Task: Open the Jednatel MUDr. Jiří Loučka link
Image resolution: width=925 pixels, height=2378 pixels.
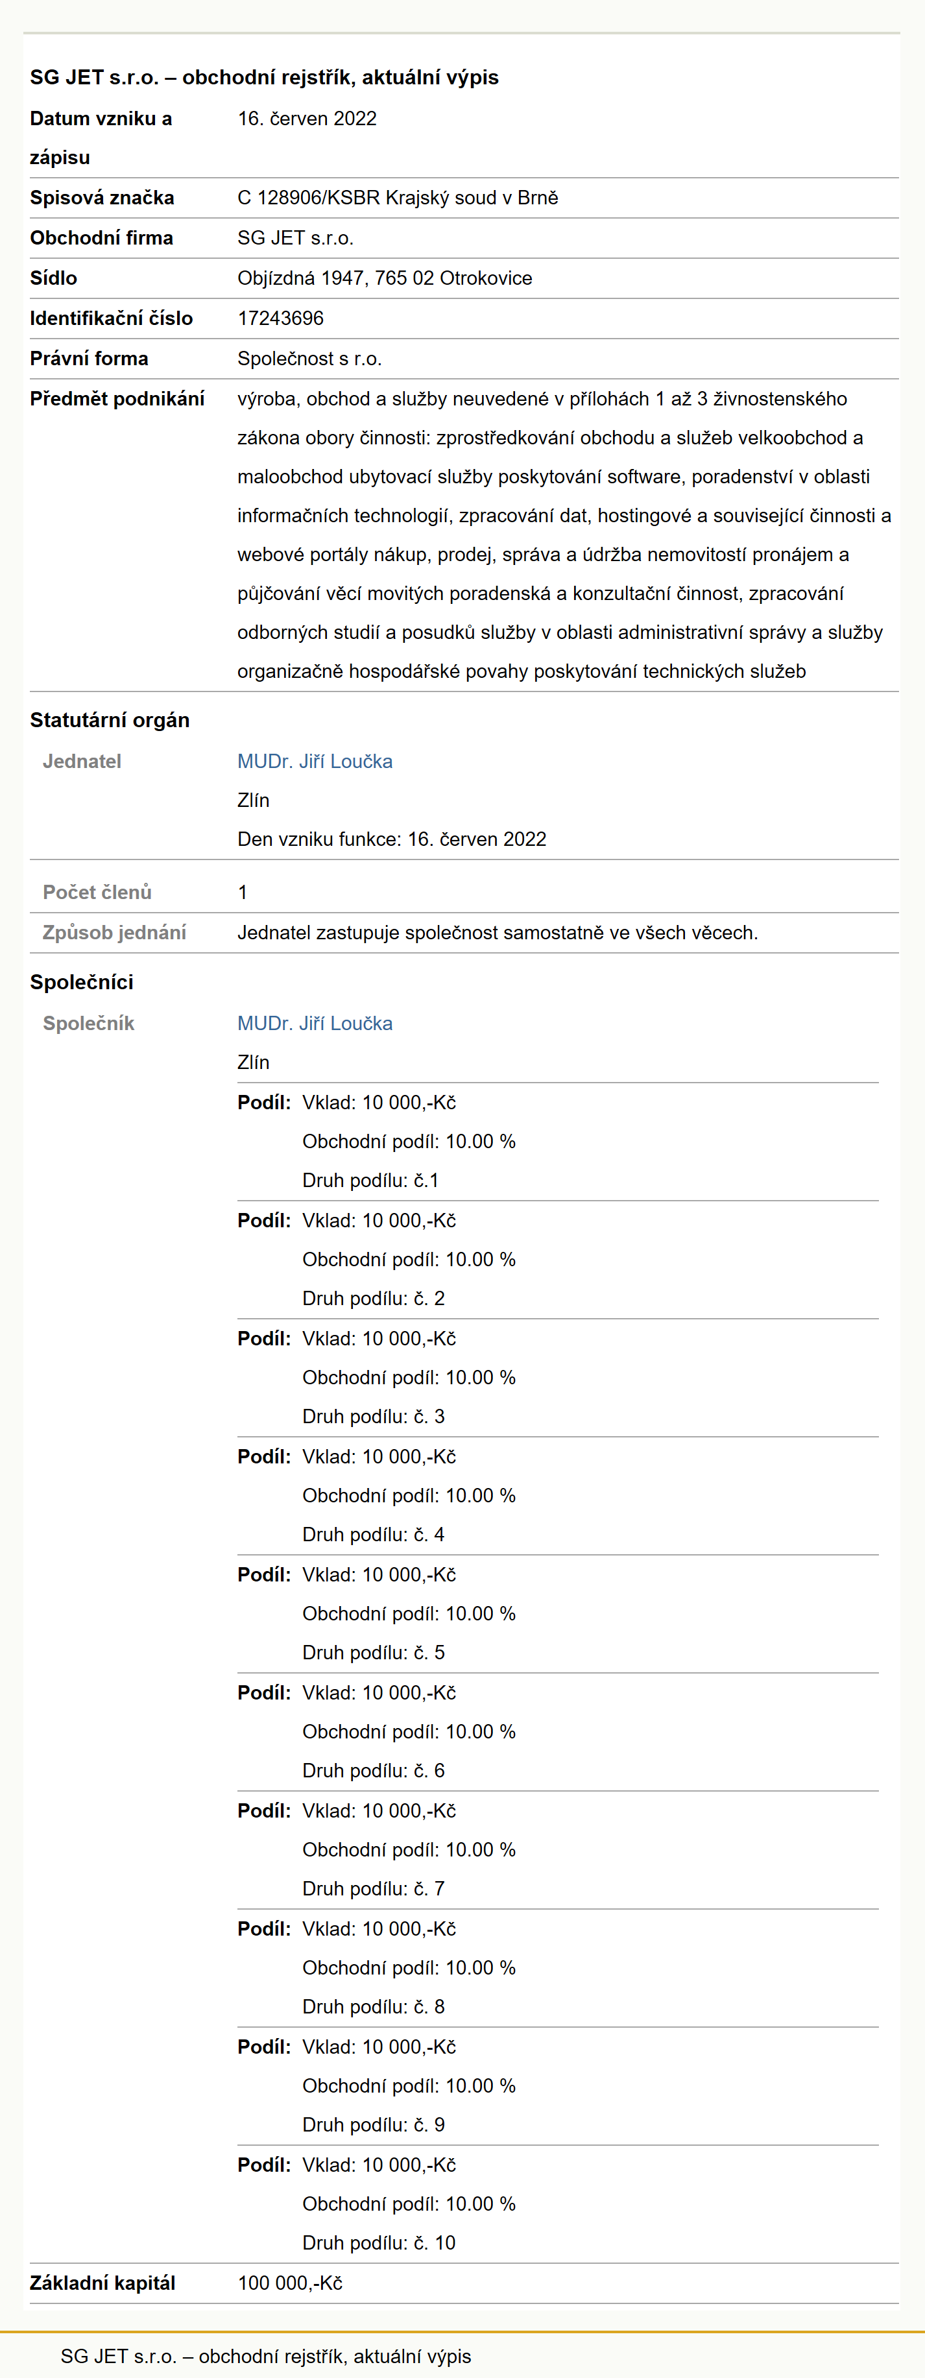Action: click(x=315, y=762)
